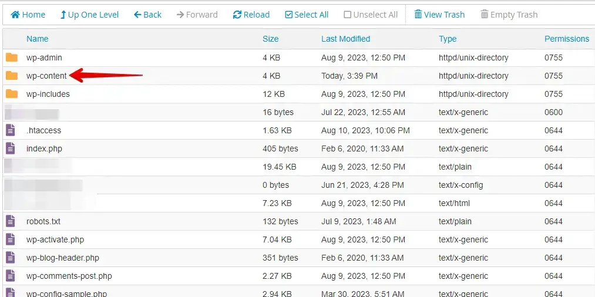Click the 7.04 KB size cell
This screenshot has width=595, height=297.
277,239
